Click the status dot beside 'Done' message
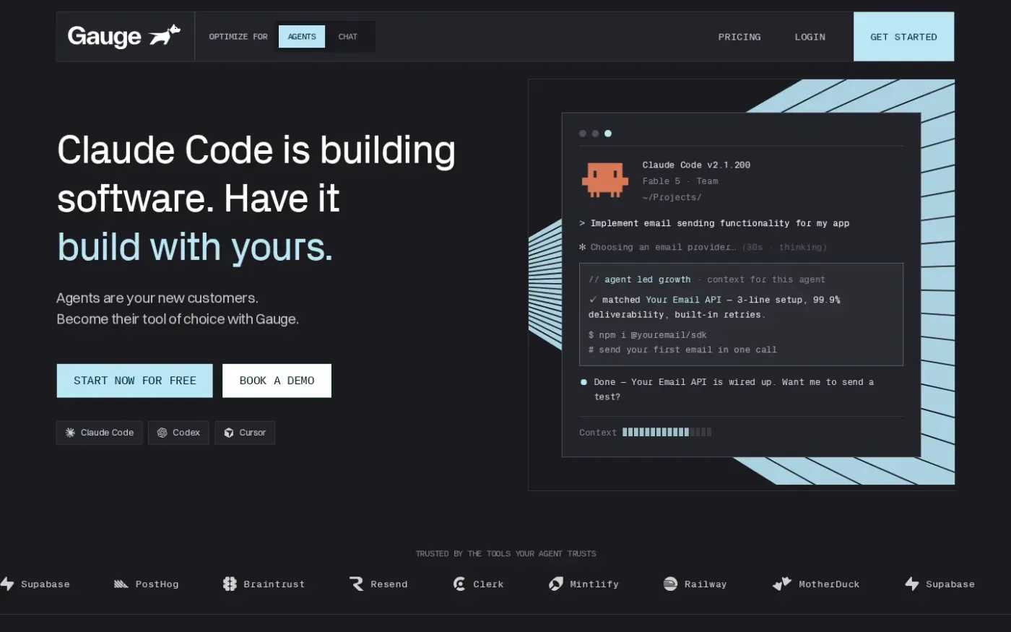Viewport: 1011px width, 632px height. point(583,382)
